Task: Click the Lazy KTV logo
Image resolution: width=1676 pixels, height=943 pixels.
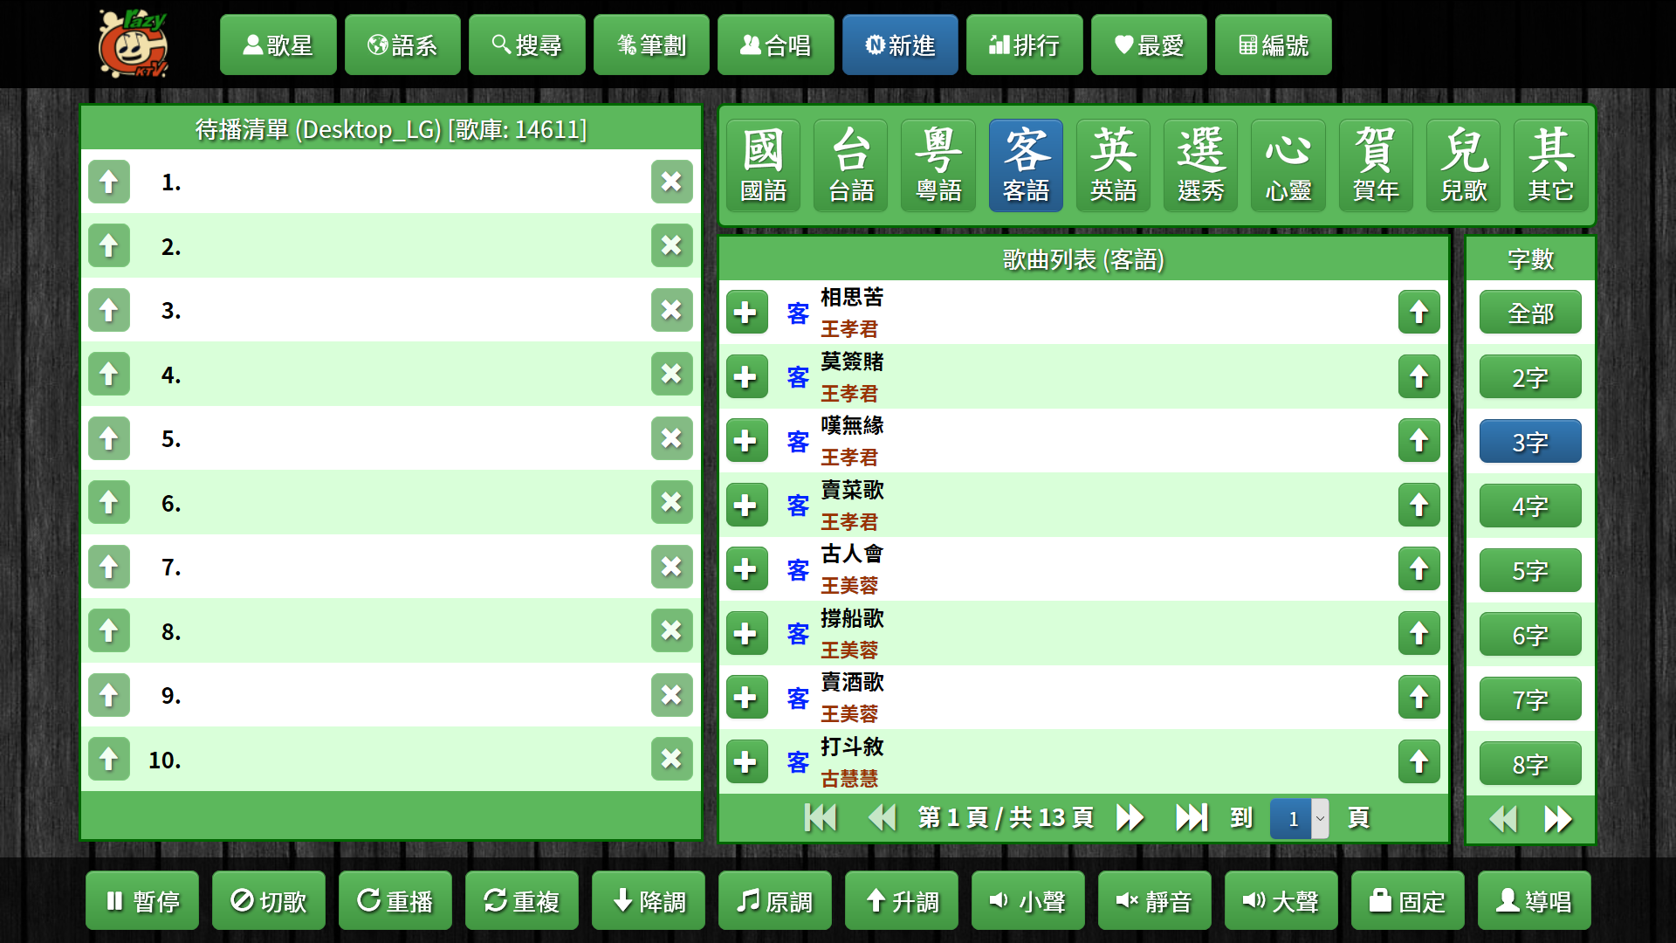Action: pyautogui.click(x=133, y=44)
